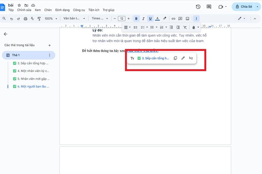
Task: Star the document bài
Action: [x=19, y=5]
